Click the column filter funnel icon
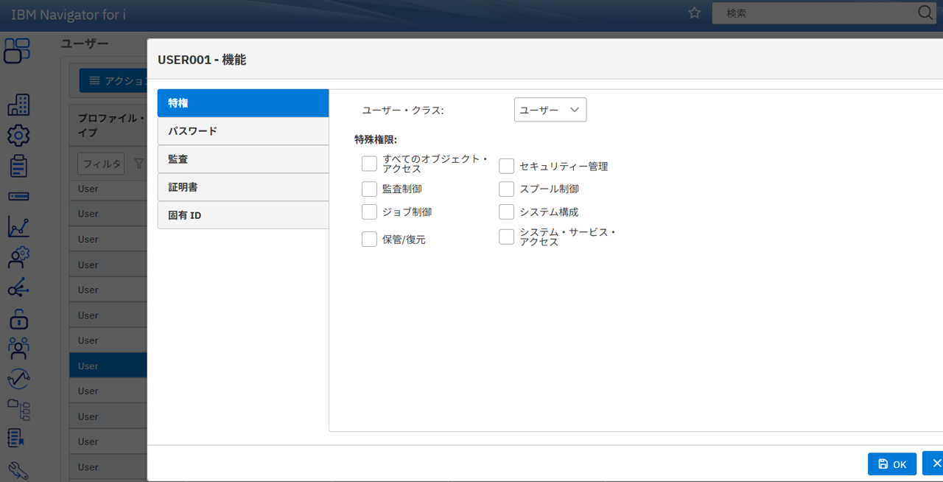Screen dimensions: 943x482 [x=138, y=164]
